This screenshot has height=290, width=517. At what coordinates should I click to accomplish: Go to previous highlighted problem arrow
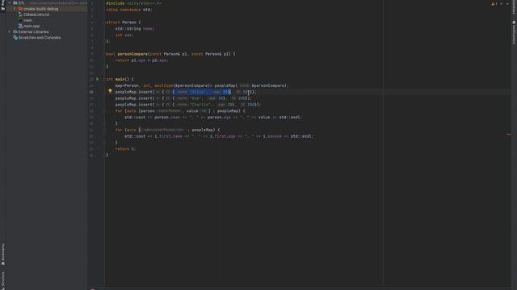click(502, 3)
